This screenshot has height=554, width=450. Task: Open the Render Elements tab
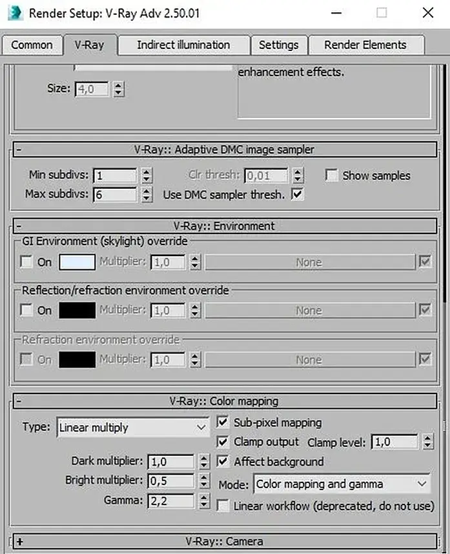tap(365, 45)
